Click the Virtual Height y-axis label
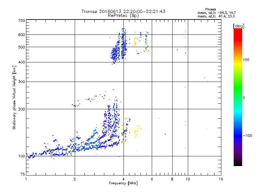The height and width of the screenshot is (195, 260). click(14, 97)
